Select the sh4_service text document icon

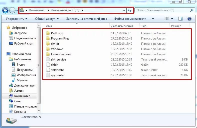click(x=48, y=59)
